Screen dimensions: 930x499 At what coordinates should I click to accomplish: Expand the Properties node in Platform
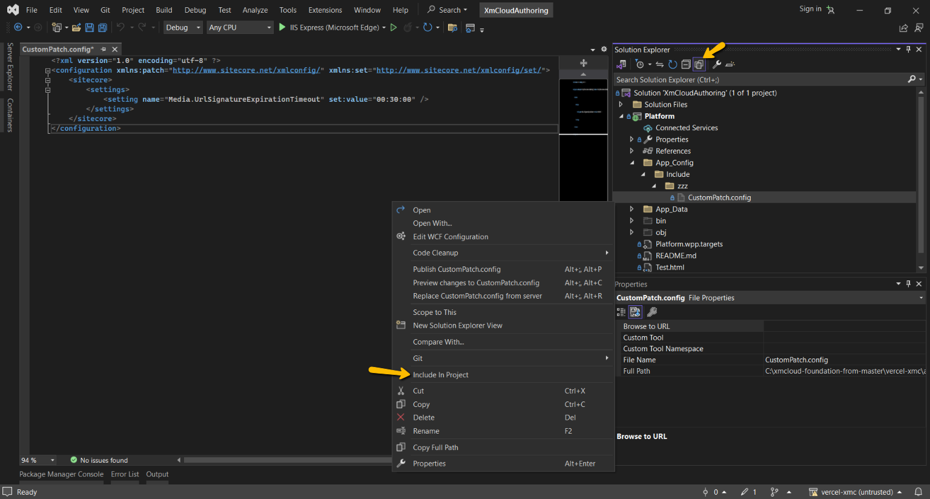[632, 139]
